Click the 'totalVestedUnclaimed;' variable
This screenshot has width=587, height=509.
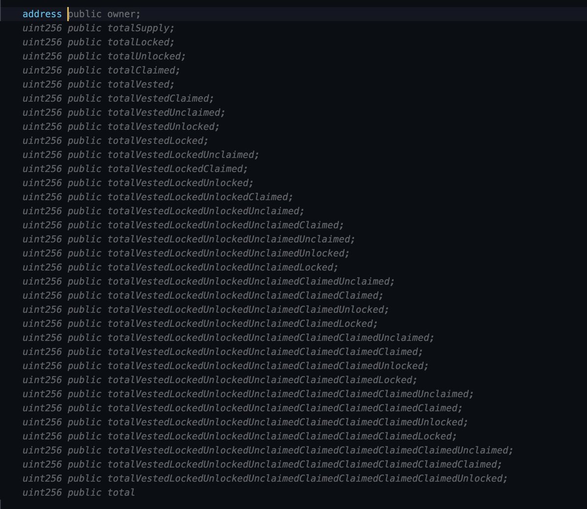(x=166, y=113)
